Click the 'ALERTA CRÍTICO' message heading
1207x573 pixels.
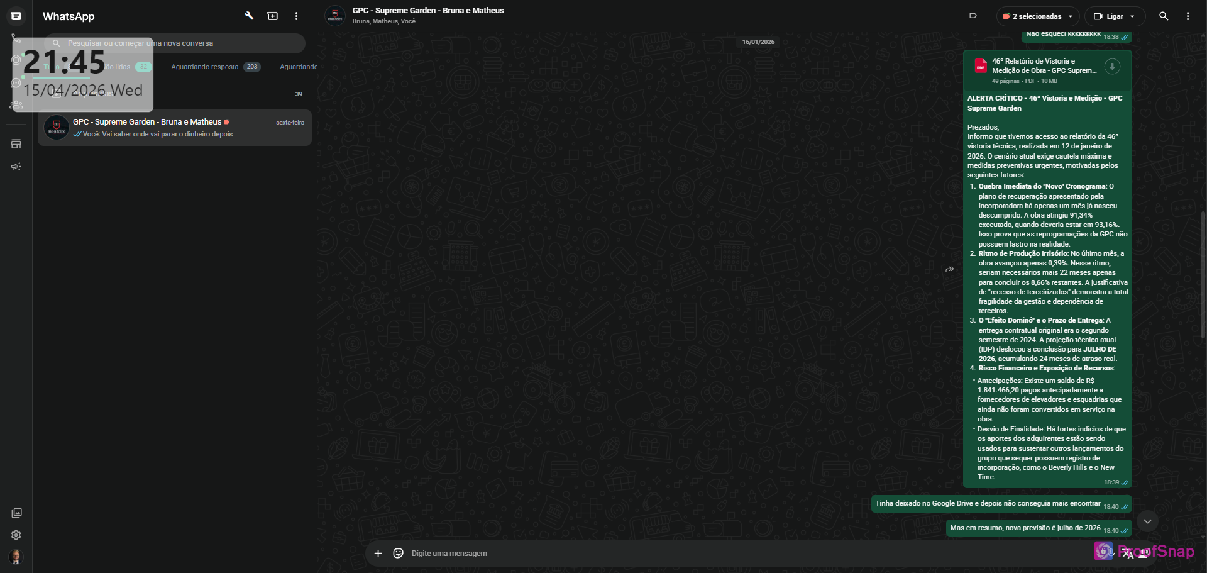(x=1045, y=103)
